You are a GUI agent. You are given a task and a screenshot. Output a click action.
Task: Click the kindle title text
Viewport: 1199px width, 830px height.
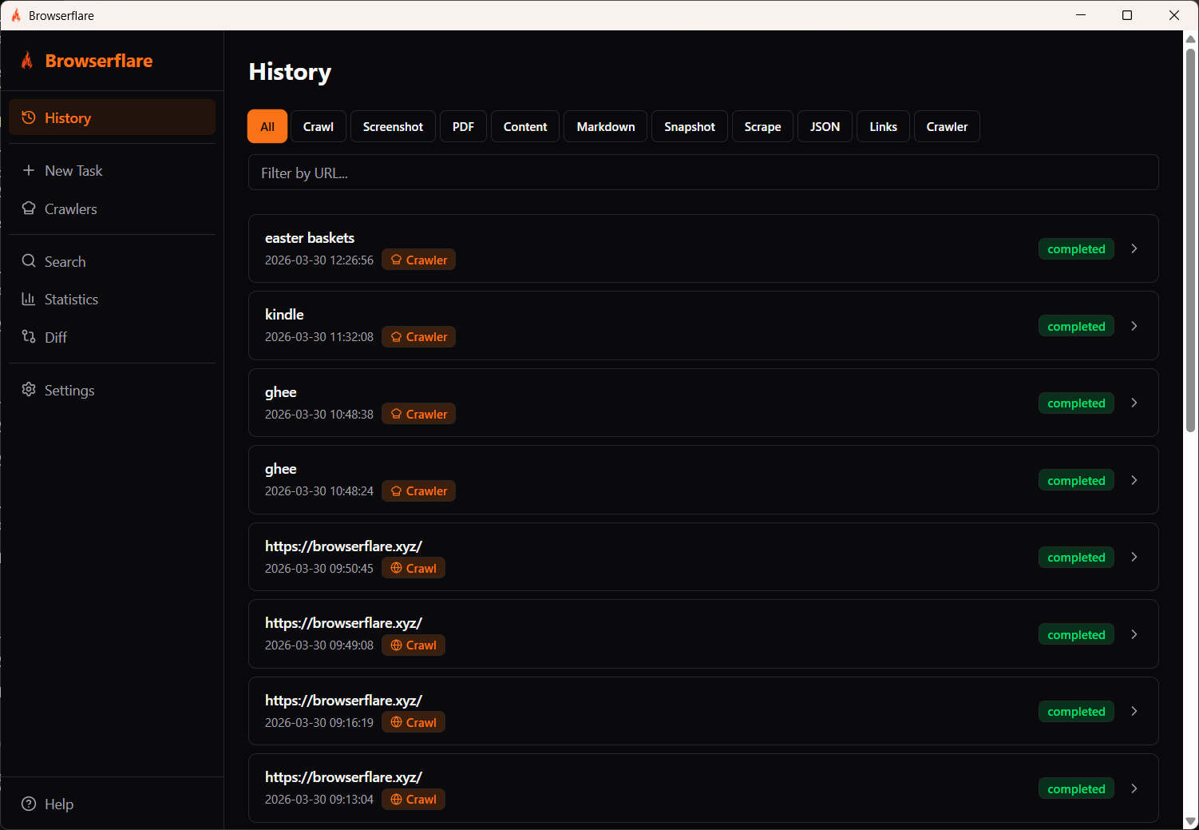(x=284, y=314)
